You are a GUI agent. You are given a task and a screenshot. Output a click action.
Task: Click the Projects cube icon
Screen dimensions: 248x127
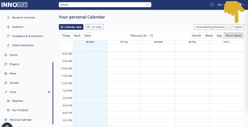tap(6, 64)
